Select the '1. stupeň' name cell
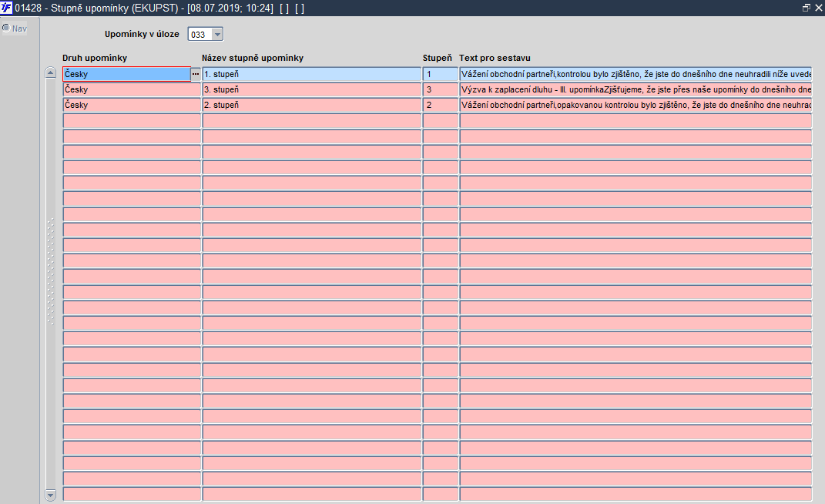The width and height of the screenshot is (825, 504). click(311, 74)
